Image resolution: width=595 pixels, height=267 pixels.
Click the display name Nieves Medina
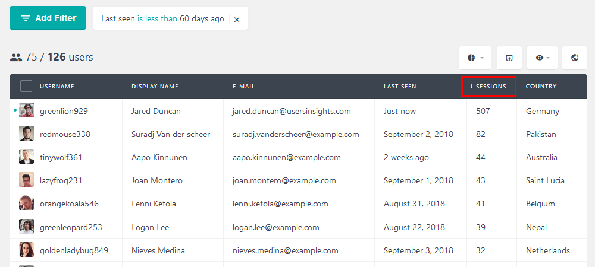[158, 251]
